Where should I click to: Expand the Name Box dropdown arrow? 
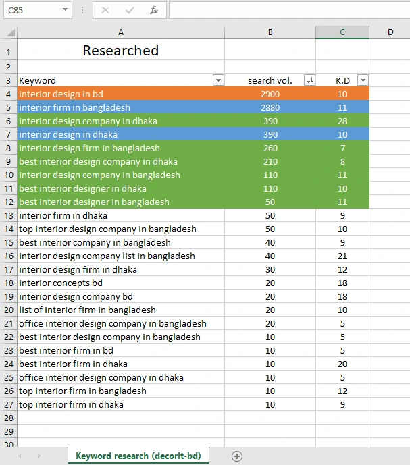(65, 10)
